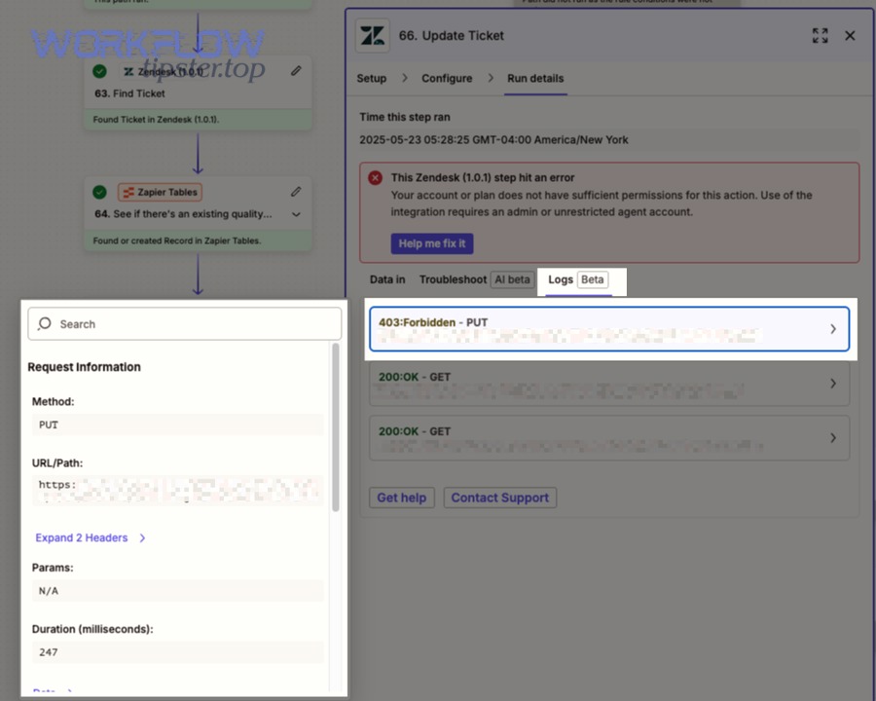This screenshot has height=701, width=876.
Task: Click the Request Information heading
Action: [84, 367]
